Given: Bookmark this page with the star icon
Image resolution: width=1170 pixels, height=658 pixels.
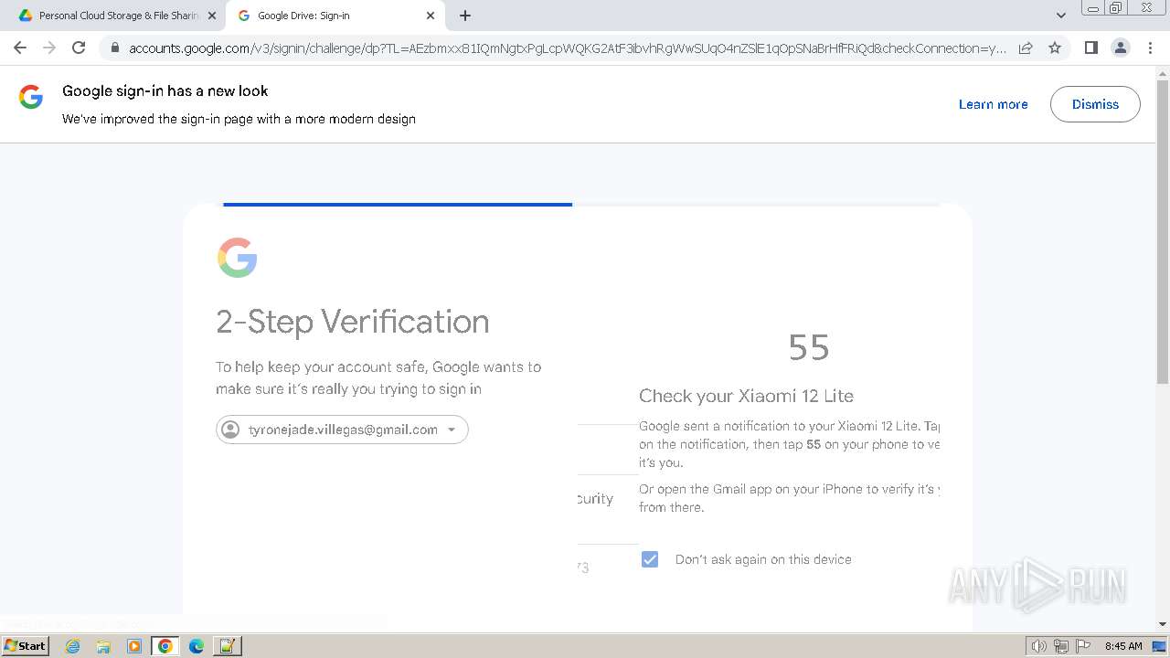Looking at the screenshot, I should 1055,48.
